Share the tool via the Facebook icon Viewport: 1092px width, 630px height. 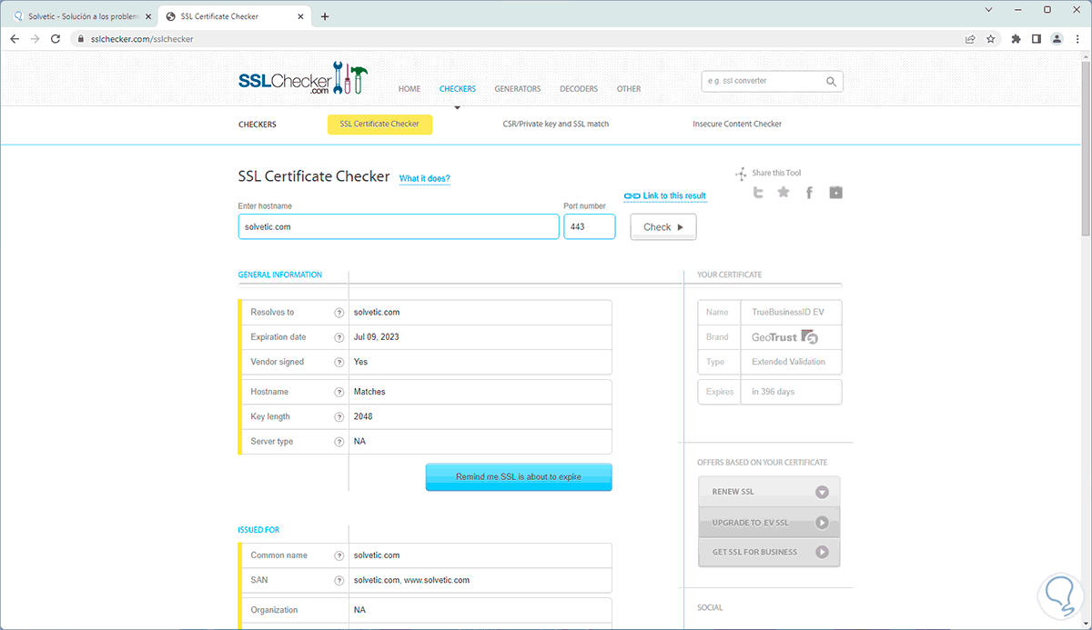click(810, 192)
